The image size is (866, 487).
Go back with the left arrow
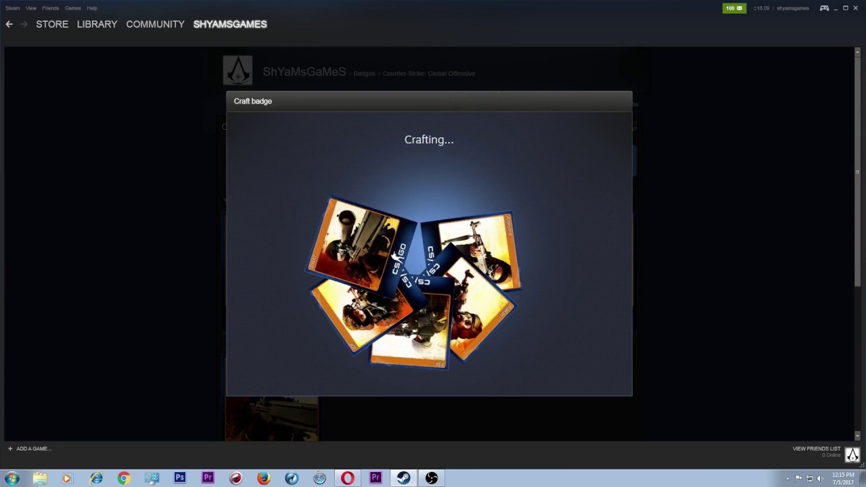[9, 24]
